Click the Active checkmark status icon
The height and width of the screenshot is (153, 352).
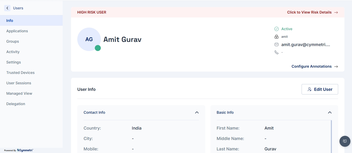[x=277, y=29]
